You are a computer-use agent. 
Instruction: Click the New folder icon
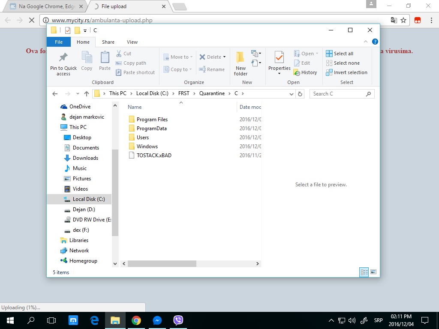pos(241,57)
